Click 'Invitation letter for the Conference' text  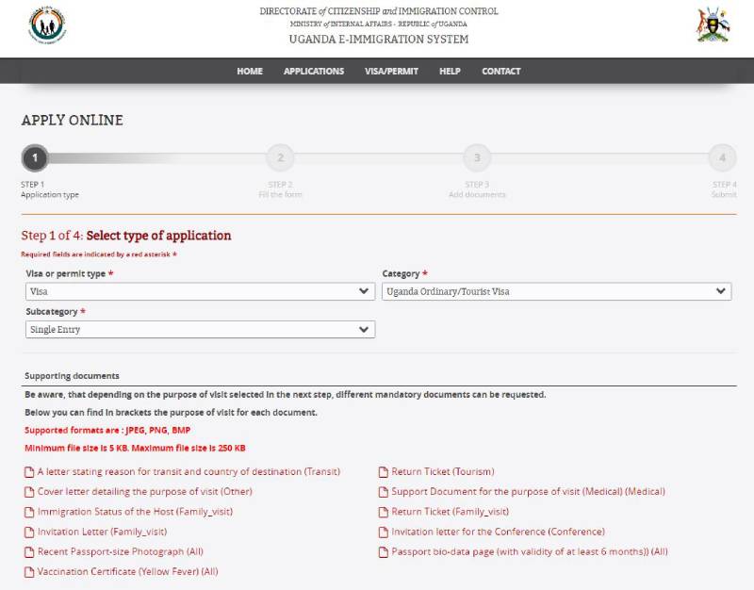468,532
